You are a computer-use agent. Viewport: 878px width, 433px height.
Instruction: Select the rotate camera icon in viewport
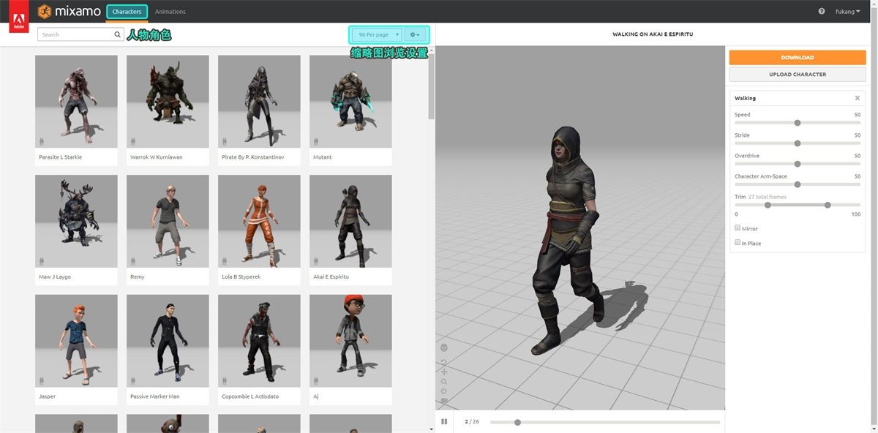(x=444, y=363)
